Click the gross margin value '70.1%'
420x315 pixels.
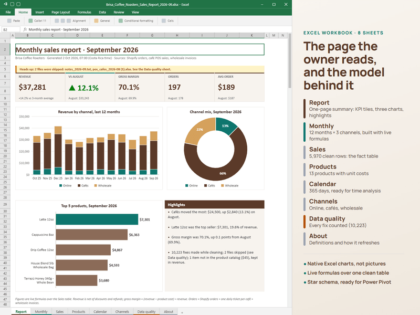click(129, 87)
